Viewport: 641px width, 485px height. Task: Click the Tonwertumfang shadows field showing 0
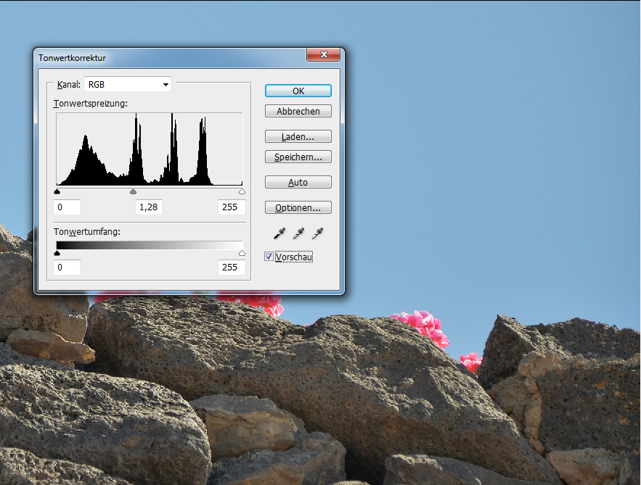point(67,268)
